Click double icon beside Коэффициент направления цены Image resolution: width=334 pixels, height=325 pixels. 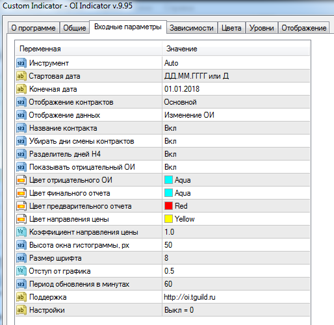(x=21, y=232)
